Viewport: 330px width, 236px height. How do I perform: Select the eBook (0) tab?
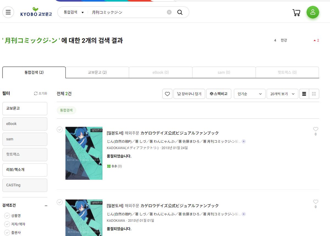161,72
